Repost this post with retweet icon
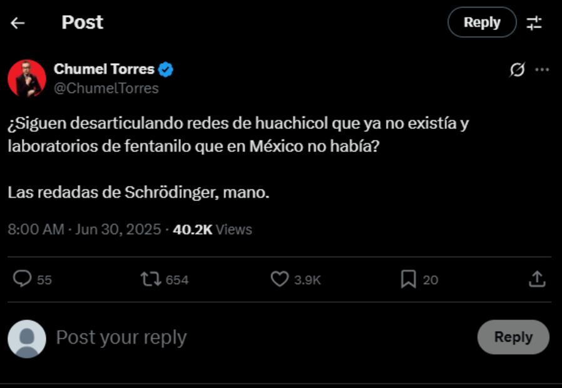The width and height of the screenshot is (562, 388). (151, 279)
